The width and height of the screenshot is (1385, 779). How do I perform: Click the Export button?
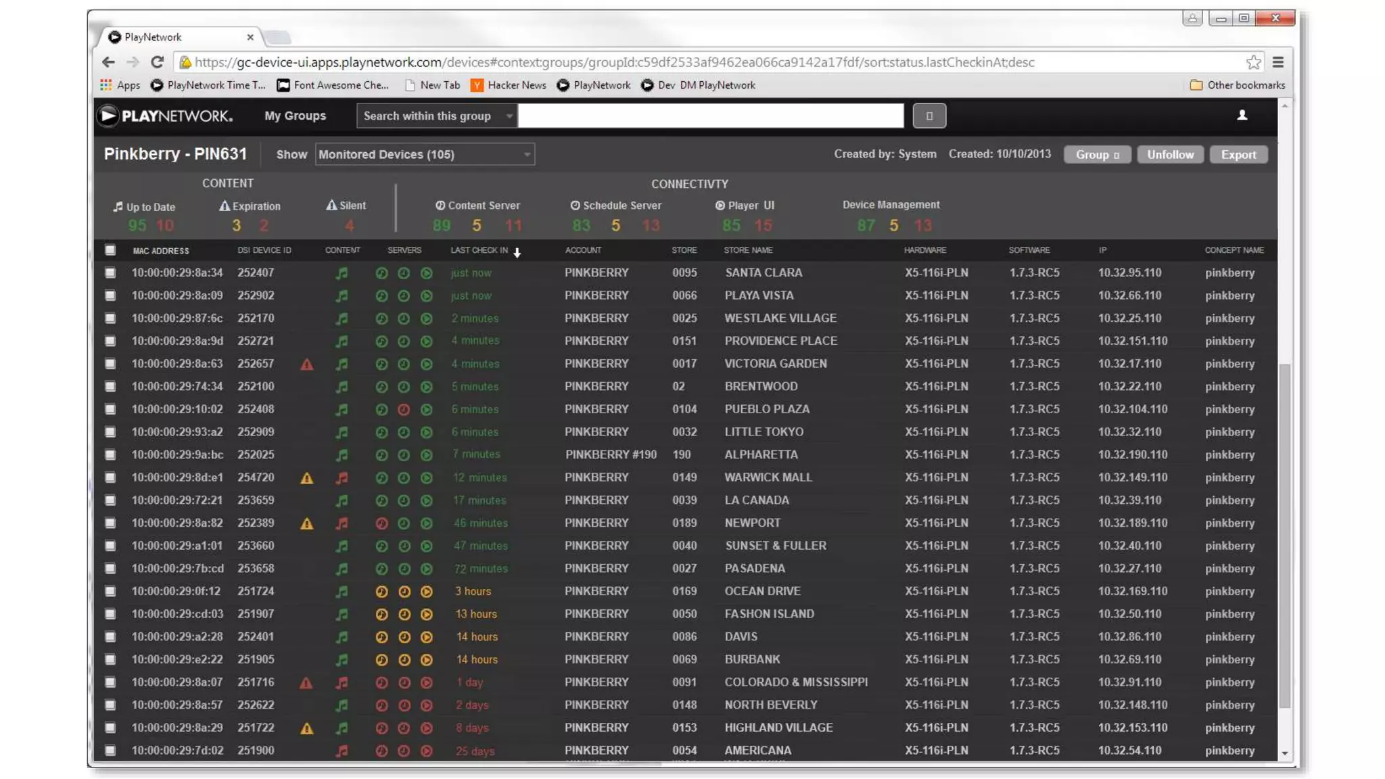click(x=1238, y=155)
